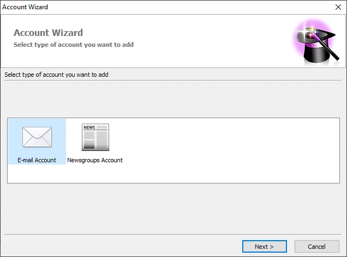The width and height of the screenshot is (347, 257).
Task: Close the Account Wizard window
Action: pos(338,7)
